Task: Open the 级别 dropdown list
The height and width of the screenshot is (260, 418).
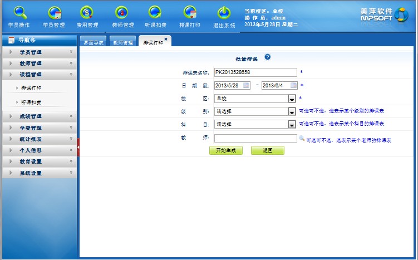Action: tap(292, 111)
